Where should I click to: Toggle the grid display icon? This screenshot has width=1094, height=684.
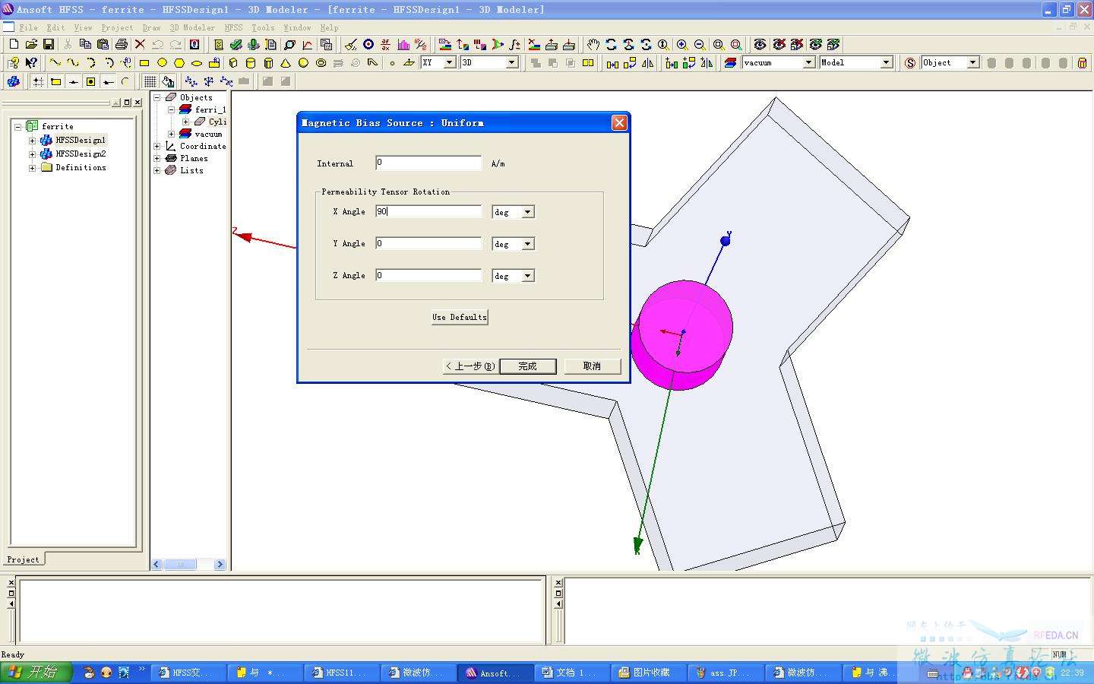[150, 81]
